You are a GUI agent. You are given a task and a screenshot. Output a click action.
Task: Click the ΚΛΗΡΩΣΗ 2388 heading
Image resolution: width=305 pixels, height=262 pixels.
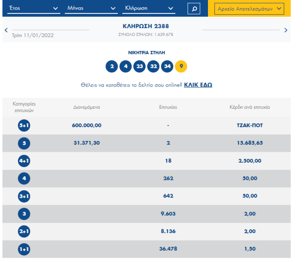pos(146,26)
